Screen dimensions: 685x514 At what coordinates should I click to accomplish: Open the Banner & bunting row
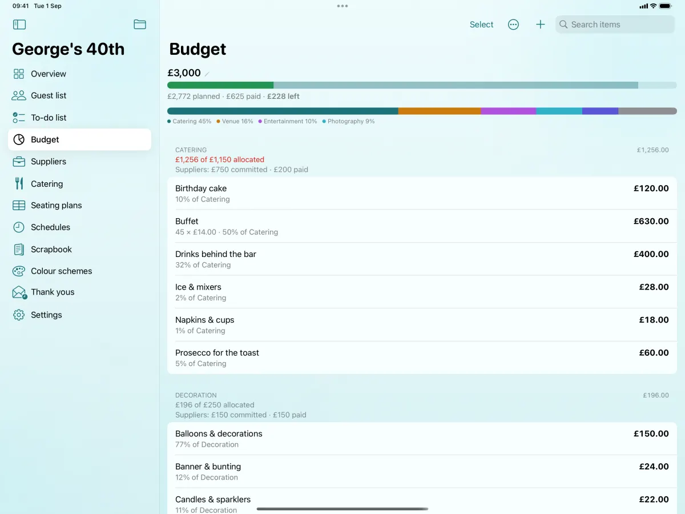(422, 472)
